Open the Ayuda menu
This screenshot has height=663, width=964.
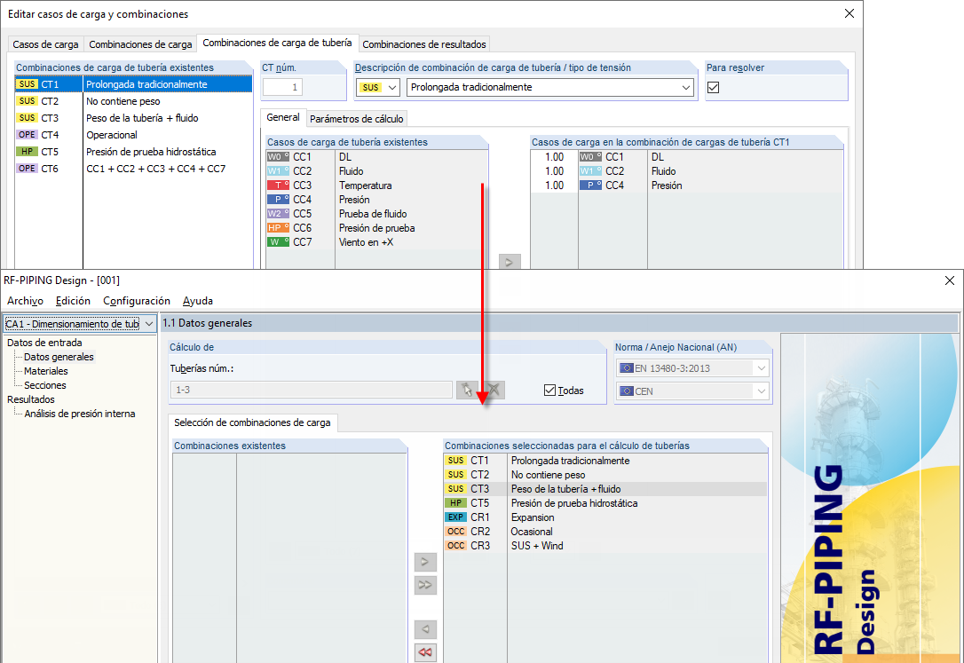pos(197,301)
